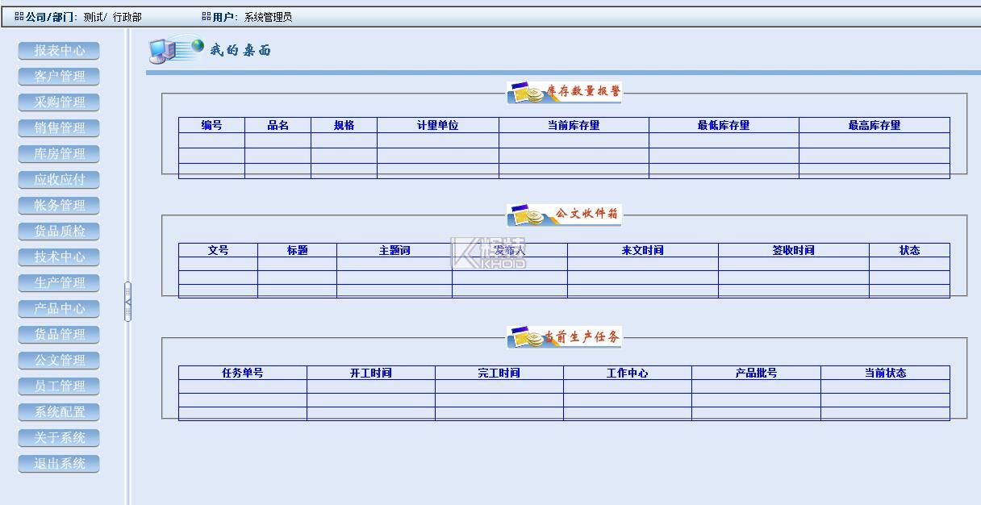This screenshot has width=981, height=505.
Task: Open the 应收应付 section
Action: [x=59, y=180]
